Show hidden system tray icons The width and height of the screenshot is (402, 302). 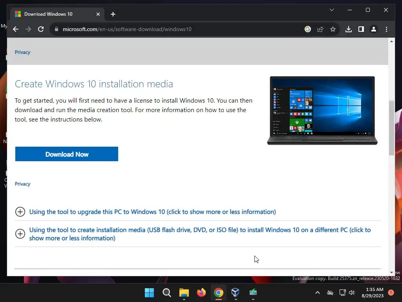tap(317, 293)
